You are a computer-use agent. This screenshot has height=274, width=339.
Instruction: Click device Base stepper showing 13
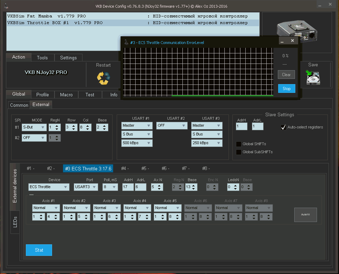[191, 187]
